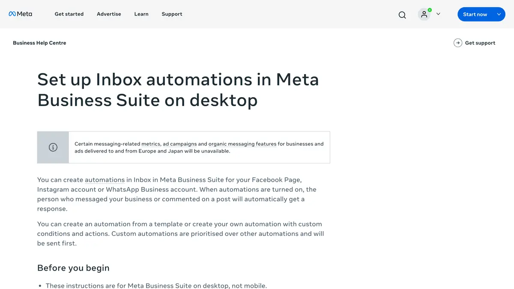Open the organic messaging features link

pos(242,144)
